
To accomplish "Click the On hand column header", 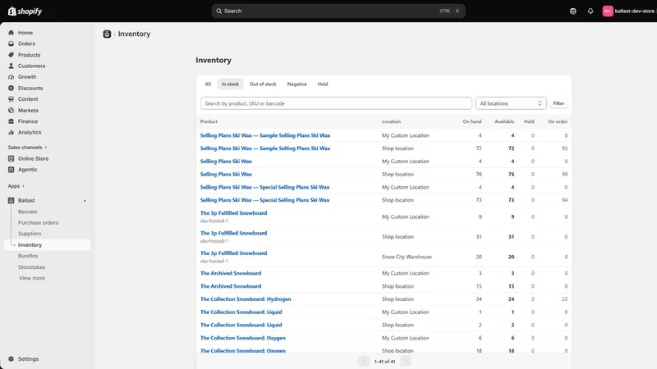I will click(471, 121).
